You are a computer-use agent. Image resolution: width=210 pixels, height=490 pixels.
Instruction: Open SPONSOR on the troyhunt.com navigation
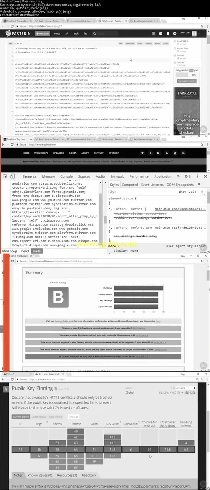click(x=114, y=153)
